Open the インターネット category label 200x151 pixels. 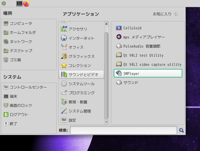coord(81,38)
